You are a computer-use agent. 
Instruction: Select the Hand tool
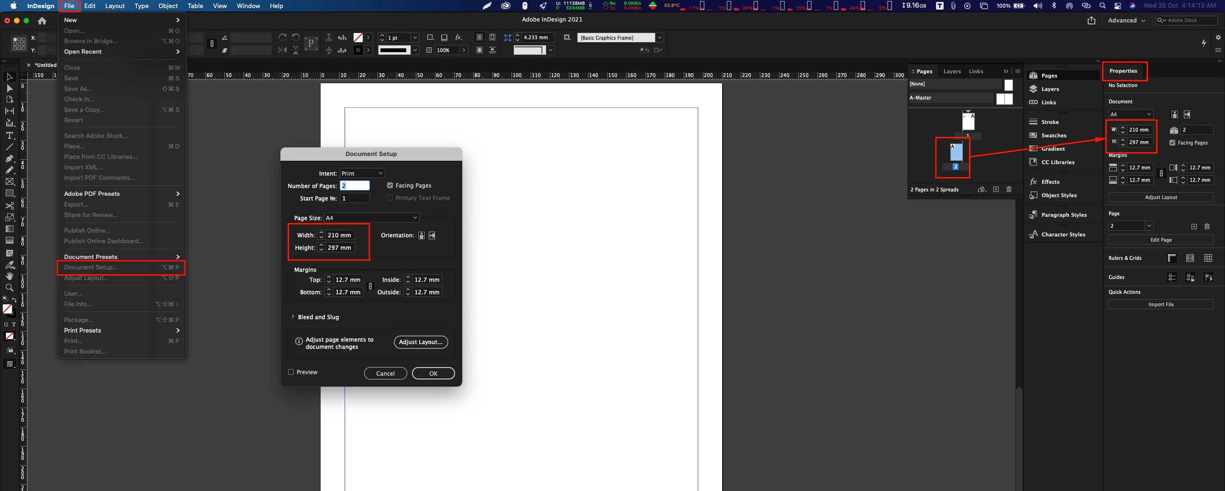click(x=10, y=276)
